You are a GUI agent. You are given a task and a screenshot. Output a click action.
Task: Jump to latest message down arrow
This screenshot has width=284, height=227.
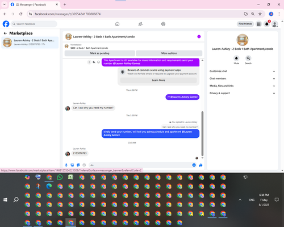pyautogui.click(x=202, y=158)
